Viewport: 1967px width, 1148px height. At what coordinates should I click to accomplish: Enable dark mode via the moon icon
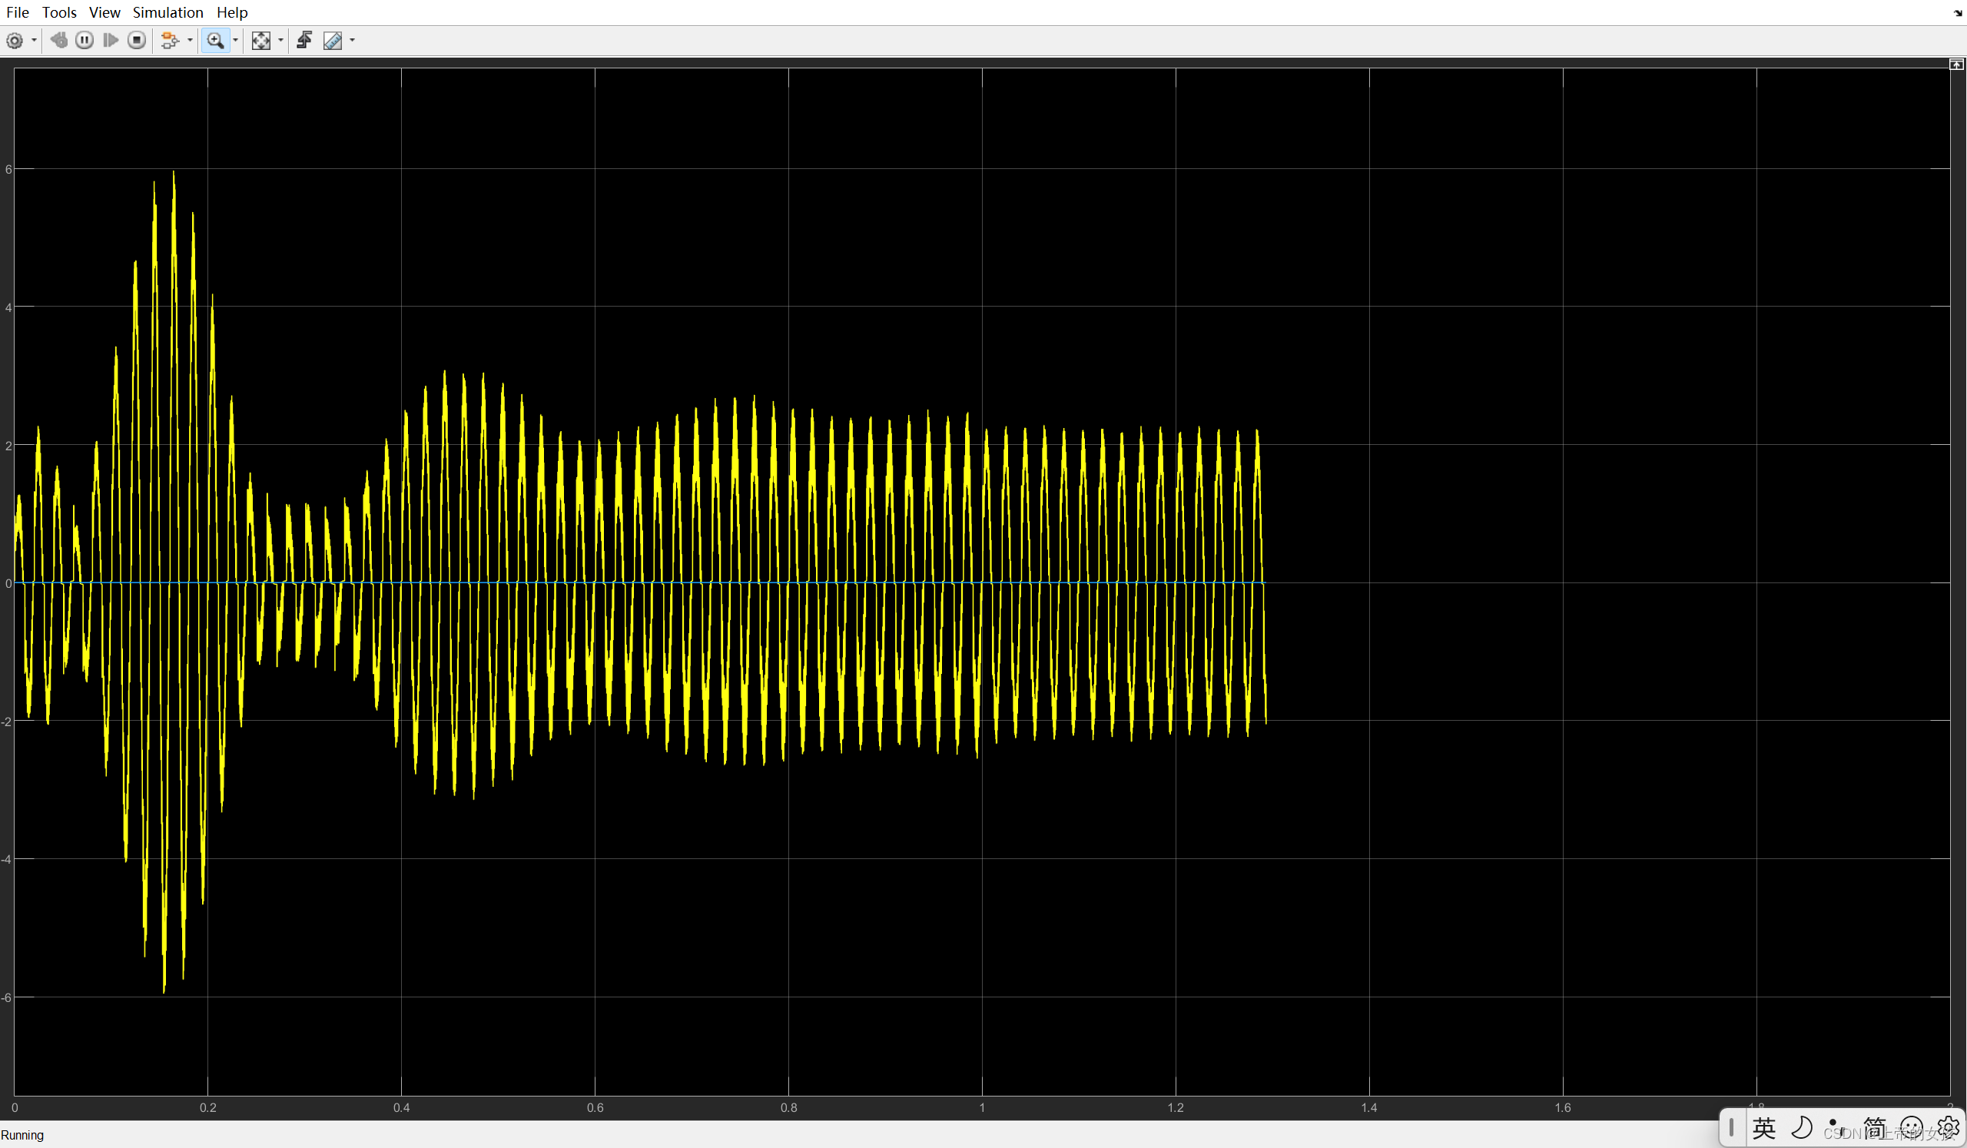(1802, 1128)
